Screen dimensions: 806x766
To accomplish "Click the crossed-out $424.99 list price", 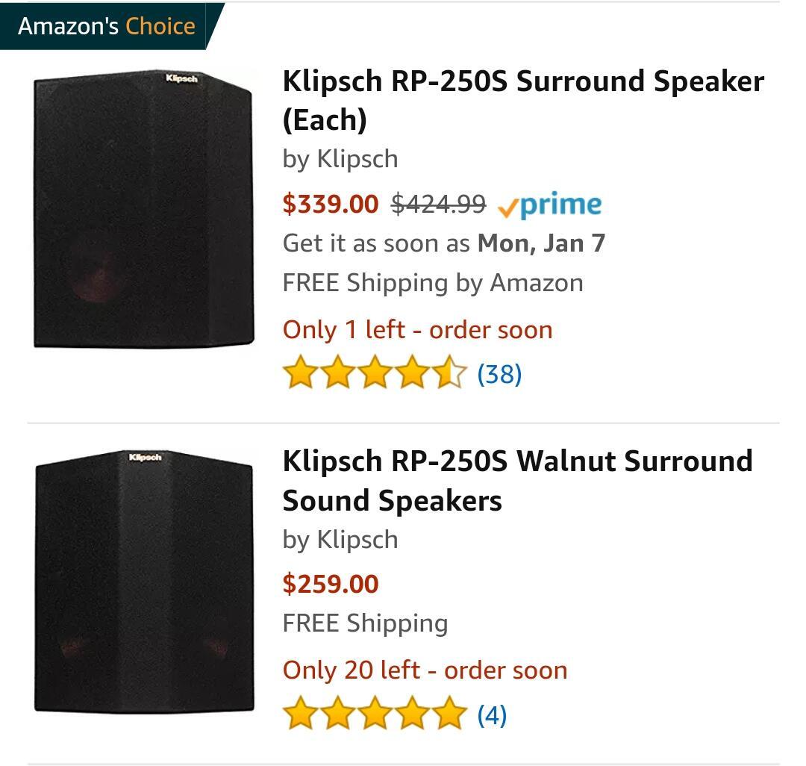I will (x=438, y=203).
